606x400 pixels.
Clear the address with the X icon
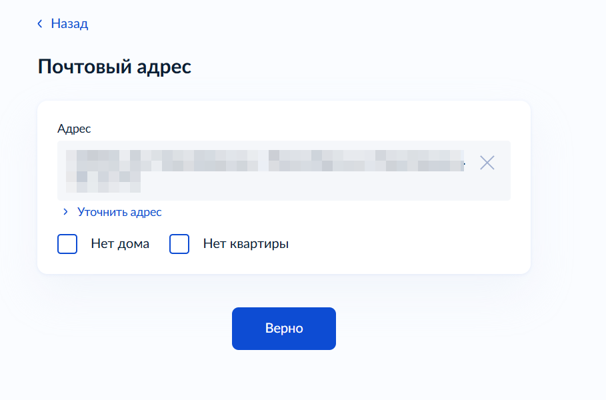(487, 163)
